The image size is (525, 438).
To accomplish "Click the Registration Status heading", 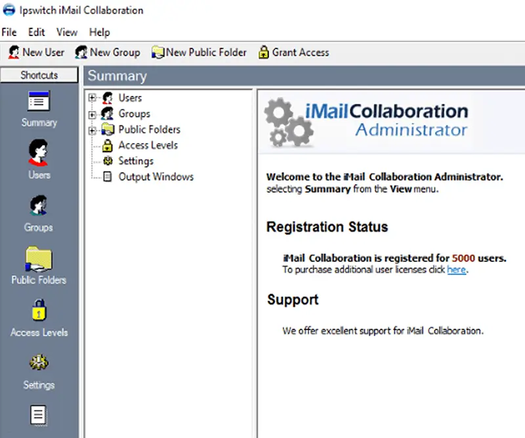I will pyautogui.click(x=327, y=227).
